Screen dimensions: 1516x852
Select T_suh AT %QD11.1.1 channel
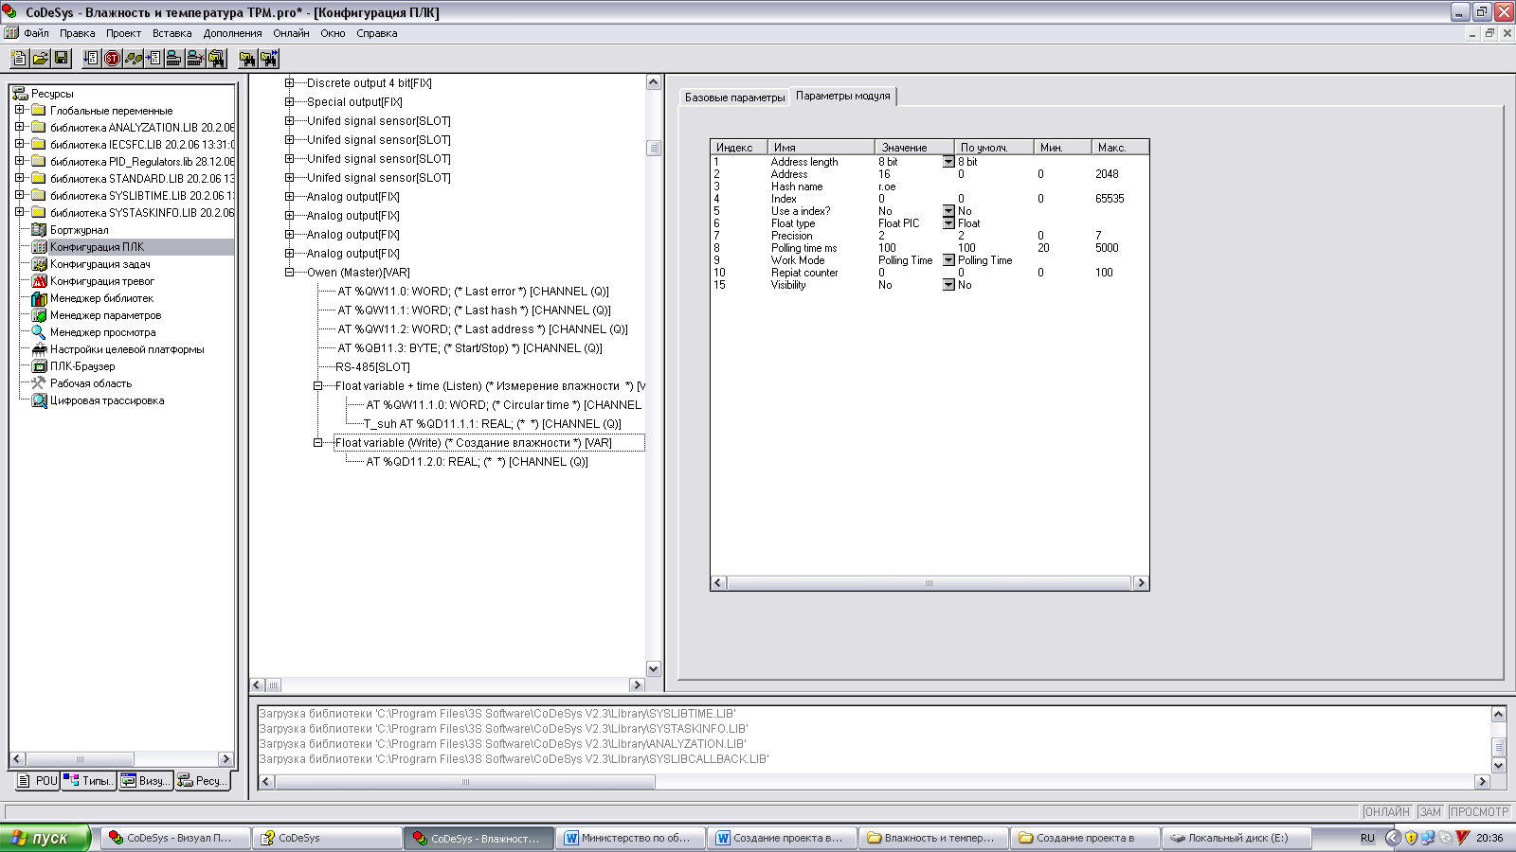493,424
